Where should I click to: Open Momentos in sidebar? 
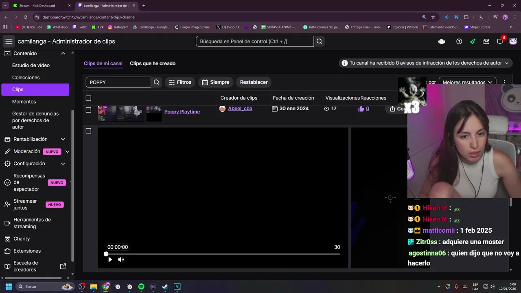24,102
